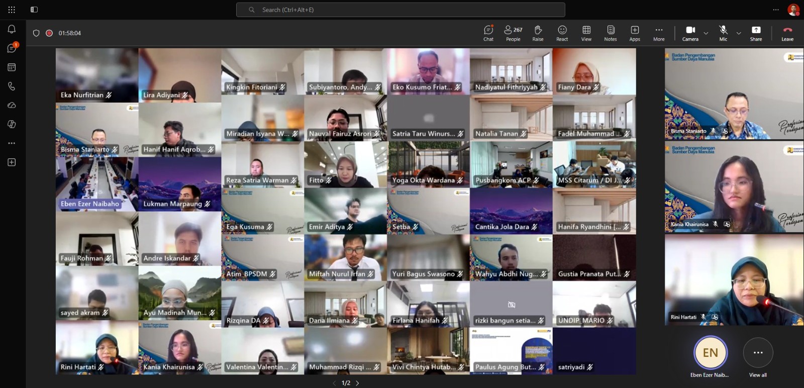Screen dimensions: 804x388
Task: Open the Notes icon in toolbar
Action: point(611,33)
